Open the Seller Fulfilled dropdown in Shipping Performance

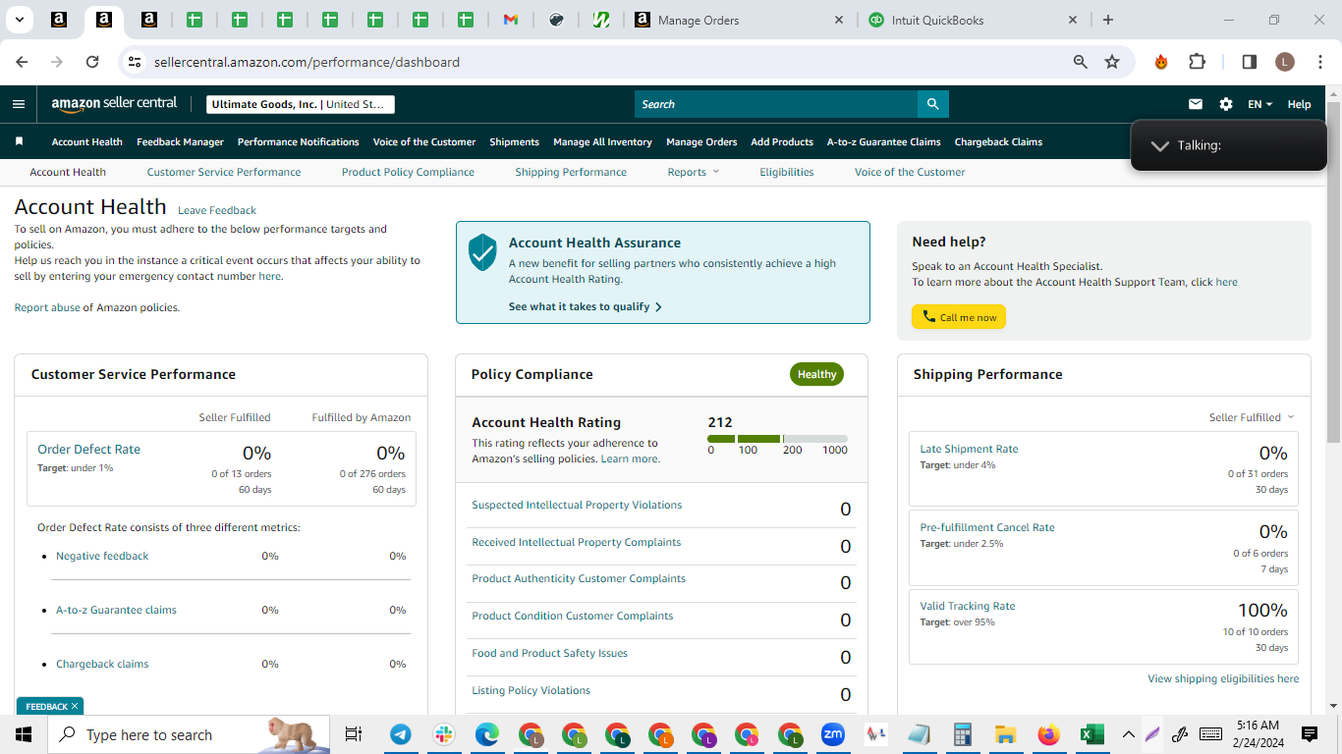pos(1252,417)
